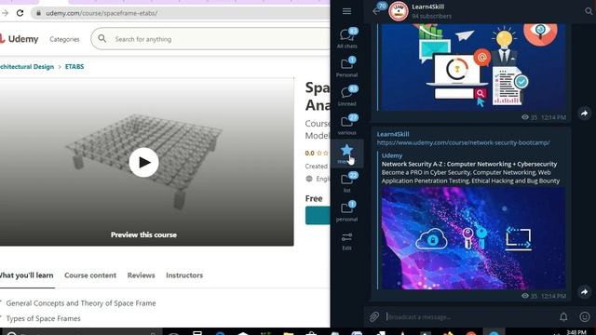The height and width of the screenshot is (335, 596).
Task: Search within the Learn4Skill channel
Action: point(589,11)
